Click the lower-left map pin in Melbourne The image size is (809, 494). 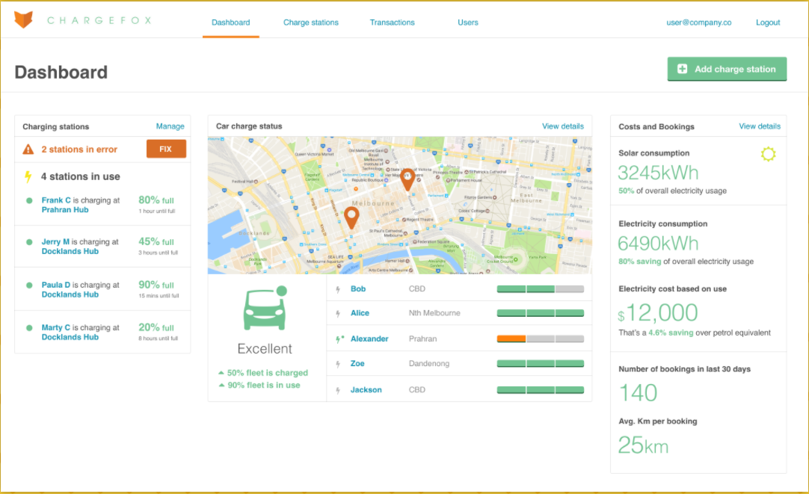(352, 218)
